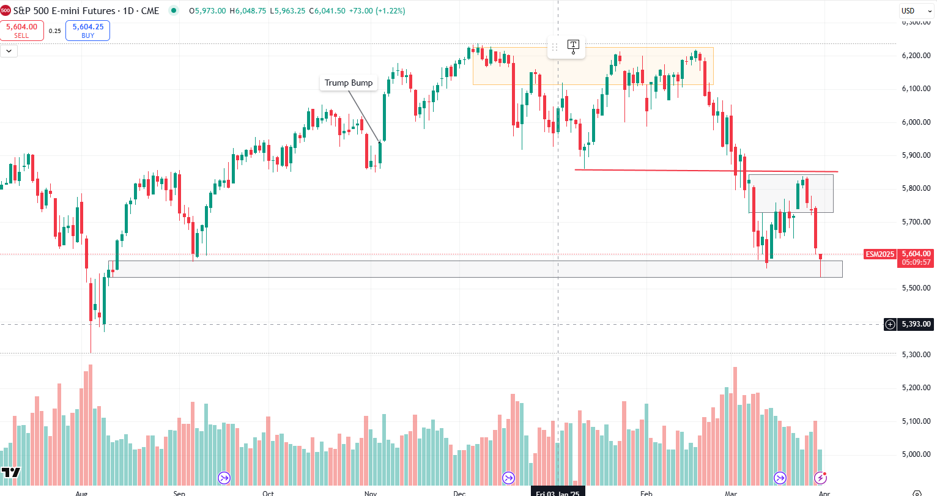Click the BUY 5,604.25 button
The width and height of the screenshot is (937, 496).
pyautogui.click(x=88, y=31)
